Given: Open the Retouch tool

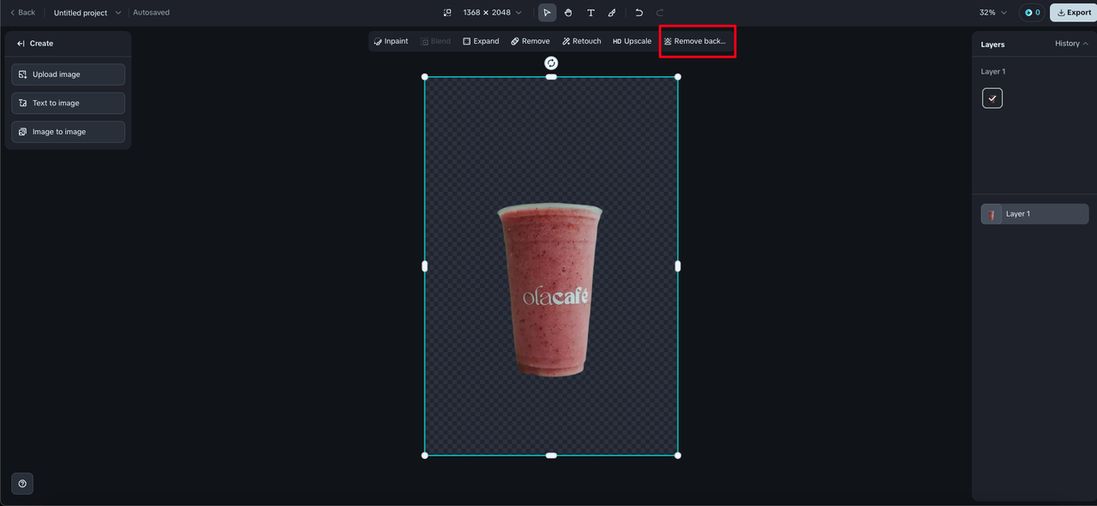Looking at the screenshot, I should point(582,41).
